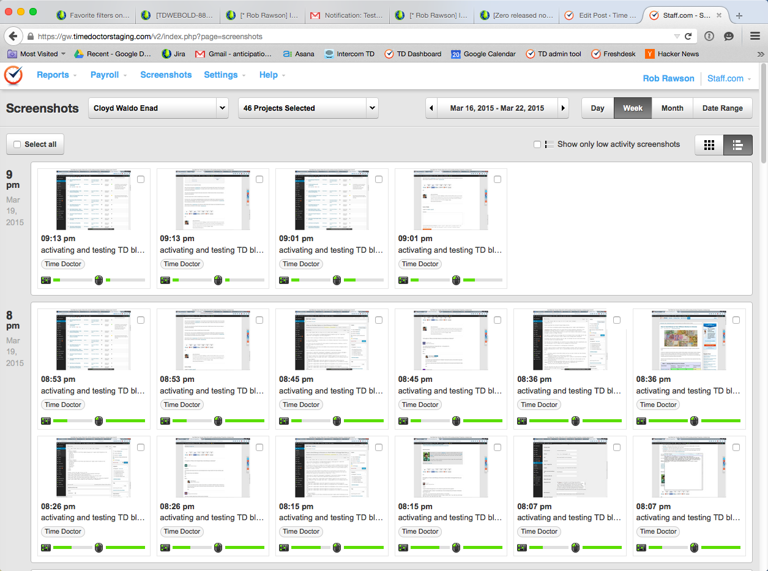Open the Staff.com account dropdown
Screen dimensions: 768x571
click(729, 78)
